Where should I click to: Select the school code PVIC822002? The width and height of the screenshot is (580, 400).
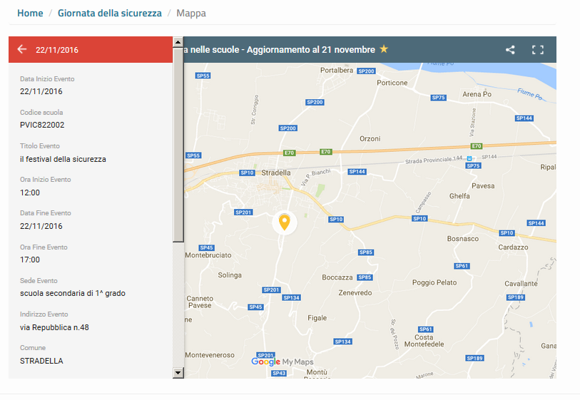pos(42,125)
